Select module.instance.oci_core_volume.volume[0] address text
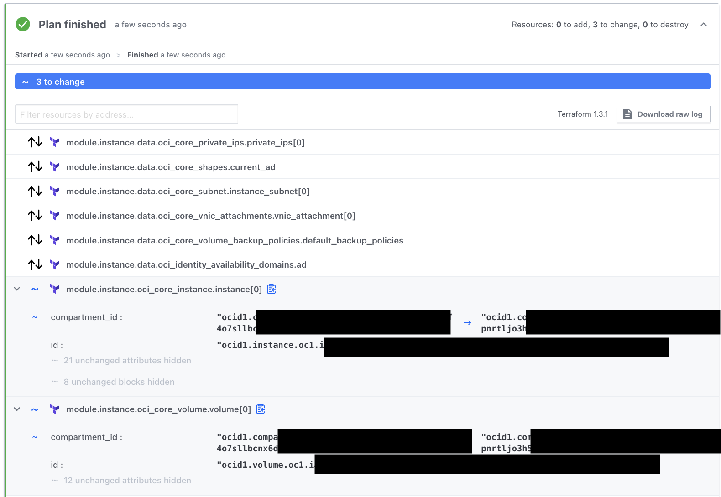Viewport: 721px width, 497px height. click(159, 409)
